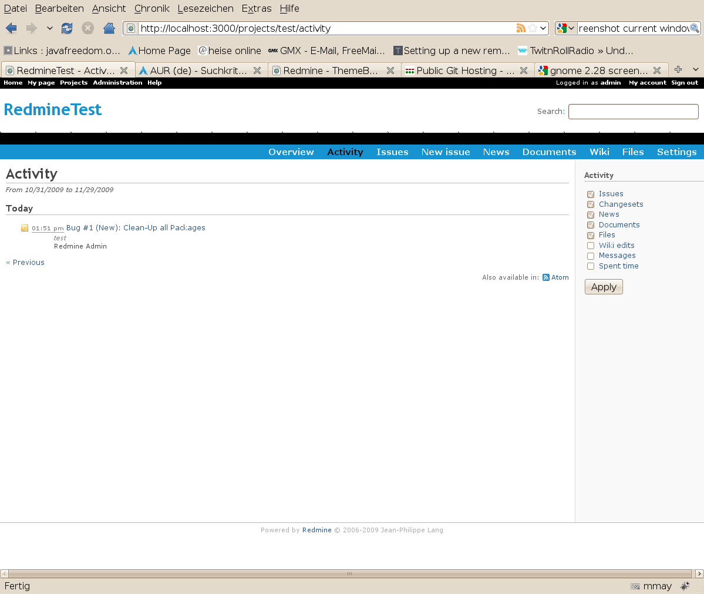The width and height of the screenshot is (704, 594).
Task: Enable the Spent time checkbox
Action: (591, 266)
